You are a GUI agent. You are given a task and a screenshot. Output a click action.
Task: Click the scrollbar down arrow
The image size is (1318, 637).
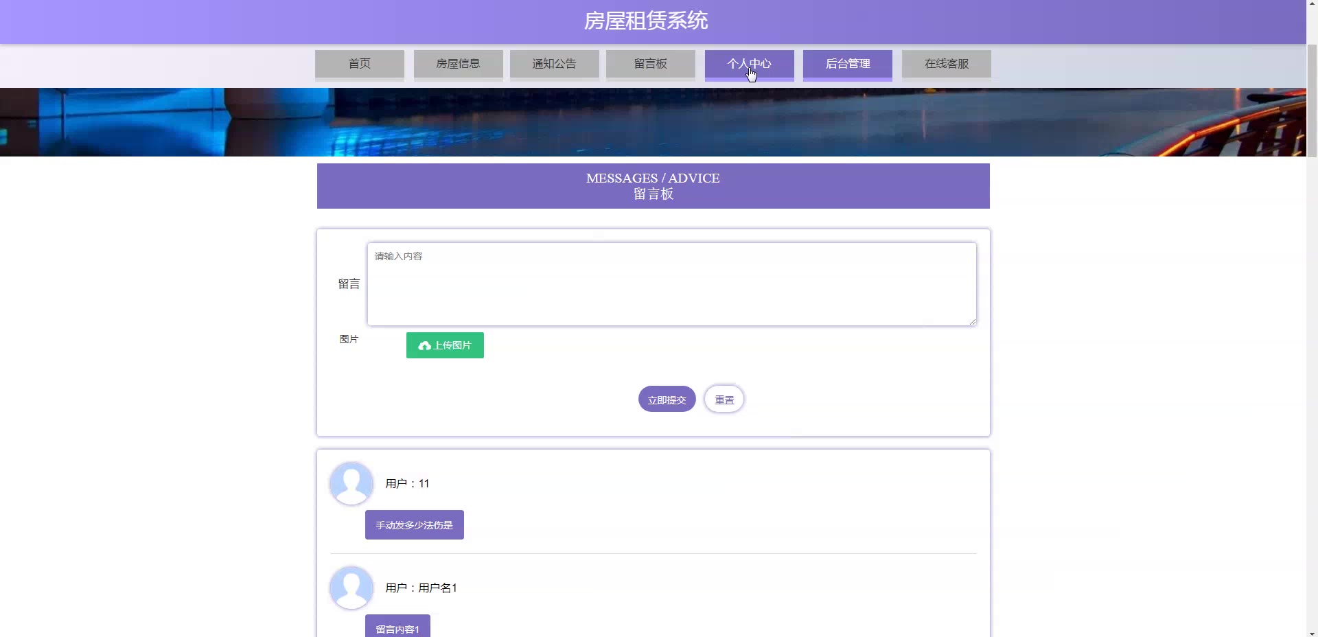coord(1312,632)
